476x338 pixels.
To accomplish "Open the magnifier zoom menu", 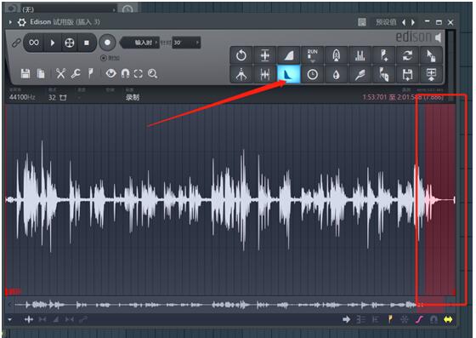I will point(152,73).
